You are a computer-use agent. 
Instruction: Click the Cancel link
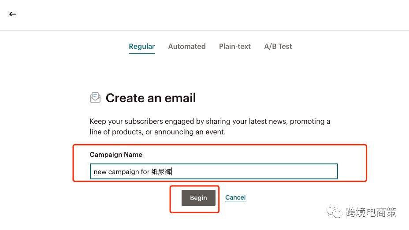[235, 197]
